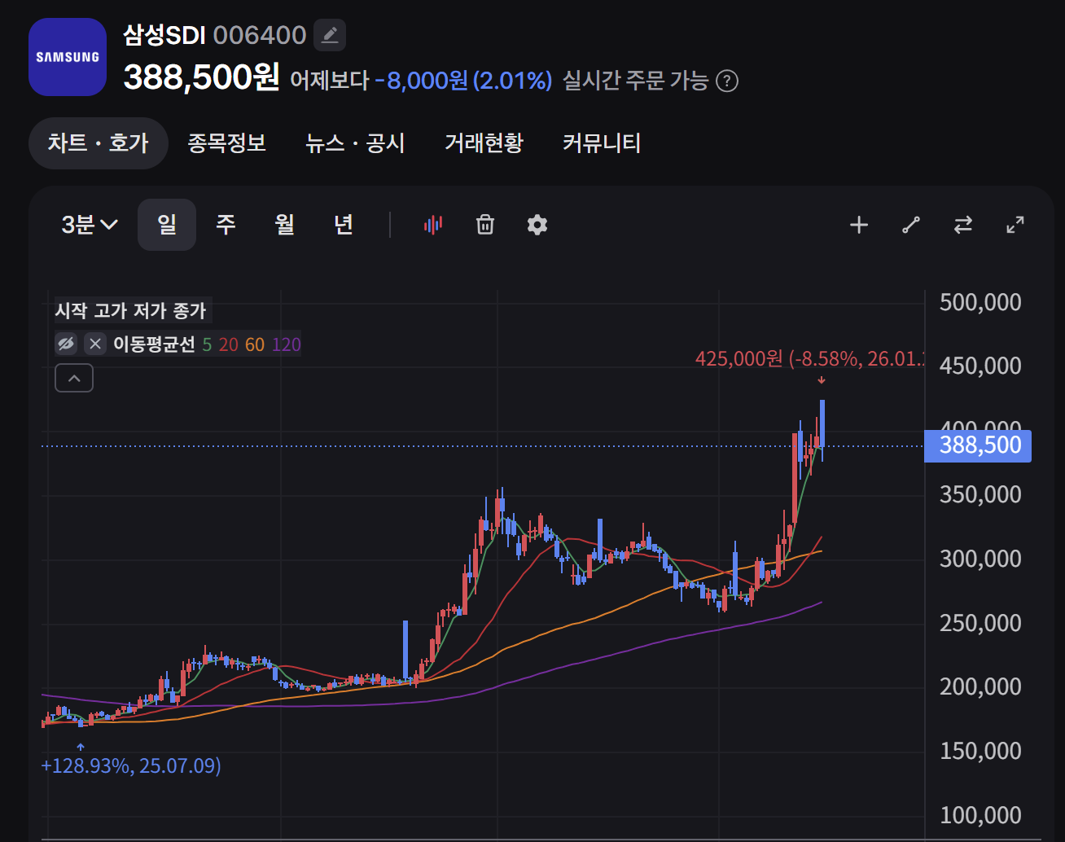Expand chart to fullscreen icon

[1015, 225]
